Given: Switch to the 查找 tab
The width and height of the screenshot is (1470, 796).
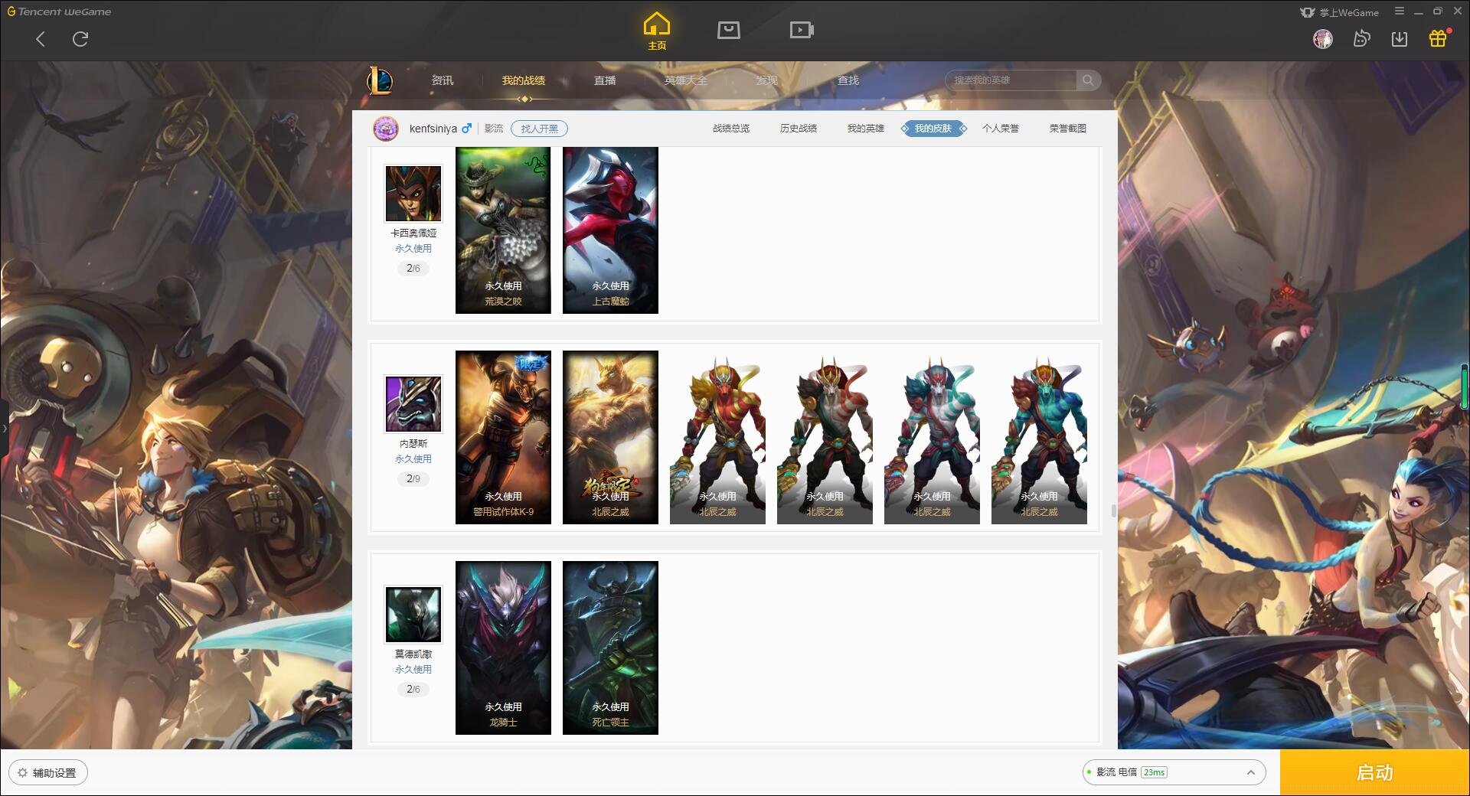Looking at the screenshot, I should click(x=848, y=80).
